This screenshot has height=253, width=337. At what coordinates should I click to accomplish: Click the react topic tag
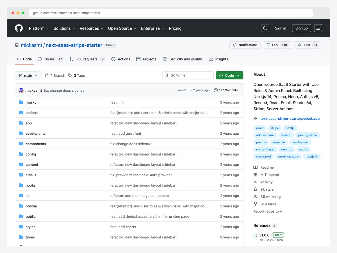pyautogui.click(x=260, y=128)
